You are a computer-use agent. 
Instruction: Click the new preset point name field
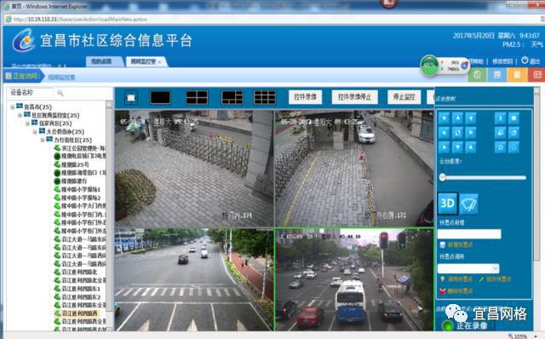pyautogui.click(x=469, y=234)
